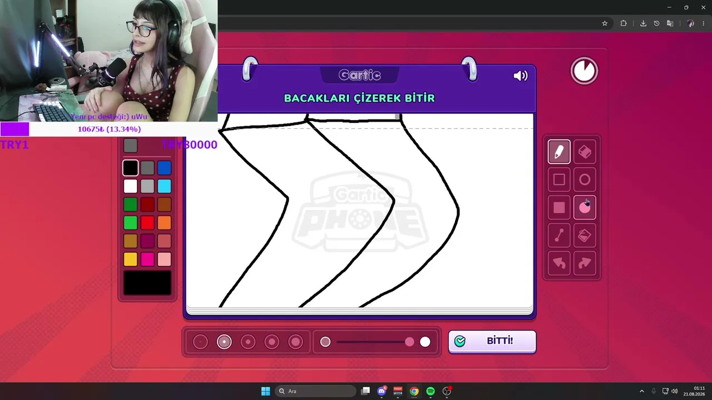Click the faded dot at slider's start
This screenshot has height=400, width=712.
click(325, 342)
